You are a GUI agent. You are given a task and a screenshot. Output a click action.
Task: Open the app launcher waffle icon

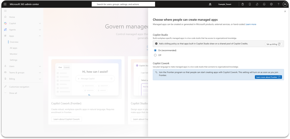click(5, 4)
